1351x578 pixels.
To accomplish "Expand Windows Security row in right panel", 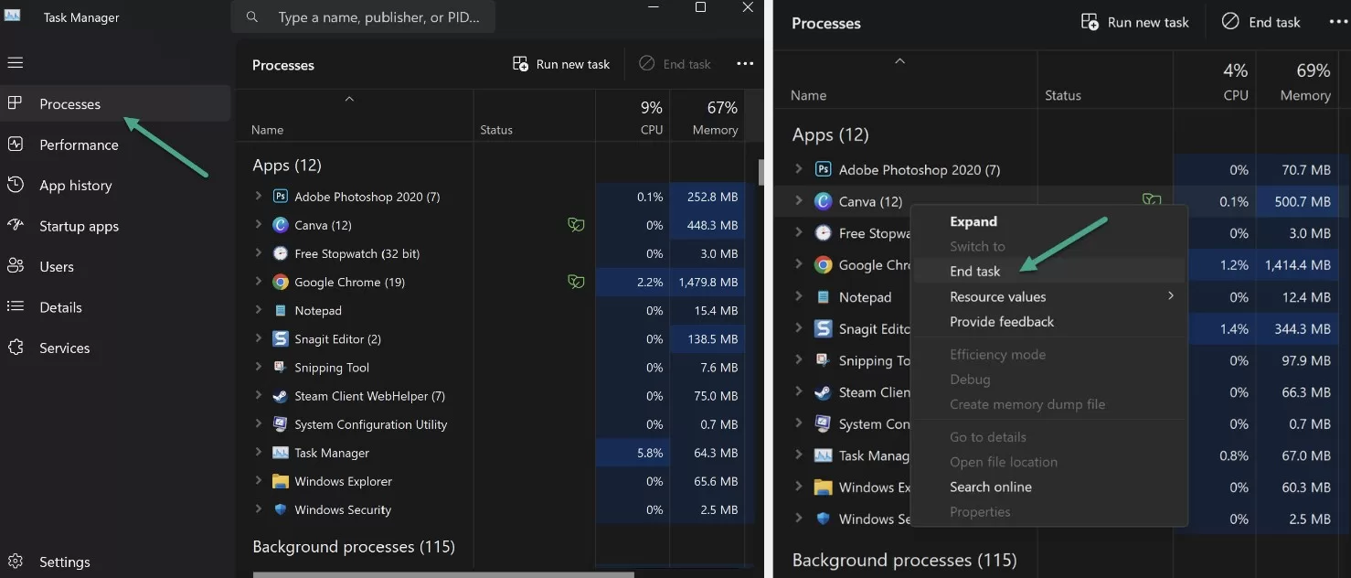I will (799, 519).
